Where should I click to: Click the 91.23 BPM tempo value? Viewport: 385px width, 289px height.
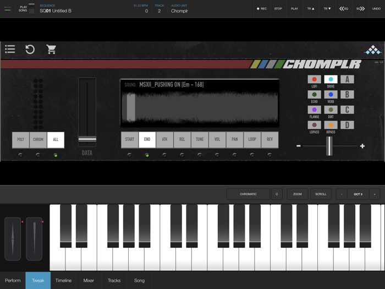pos(141,6)
